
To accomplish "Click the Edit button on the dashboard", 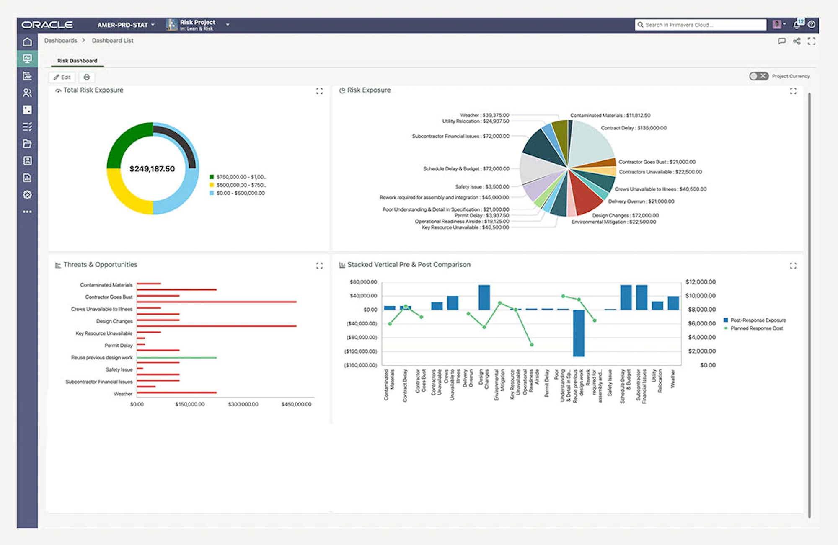I will click(x=63, y=77).
